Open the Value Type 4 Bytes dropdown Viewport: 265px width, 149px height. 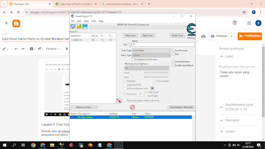[x=151, y=55]
